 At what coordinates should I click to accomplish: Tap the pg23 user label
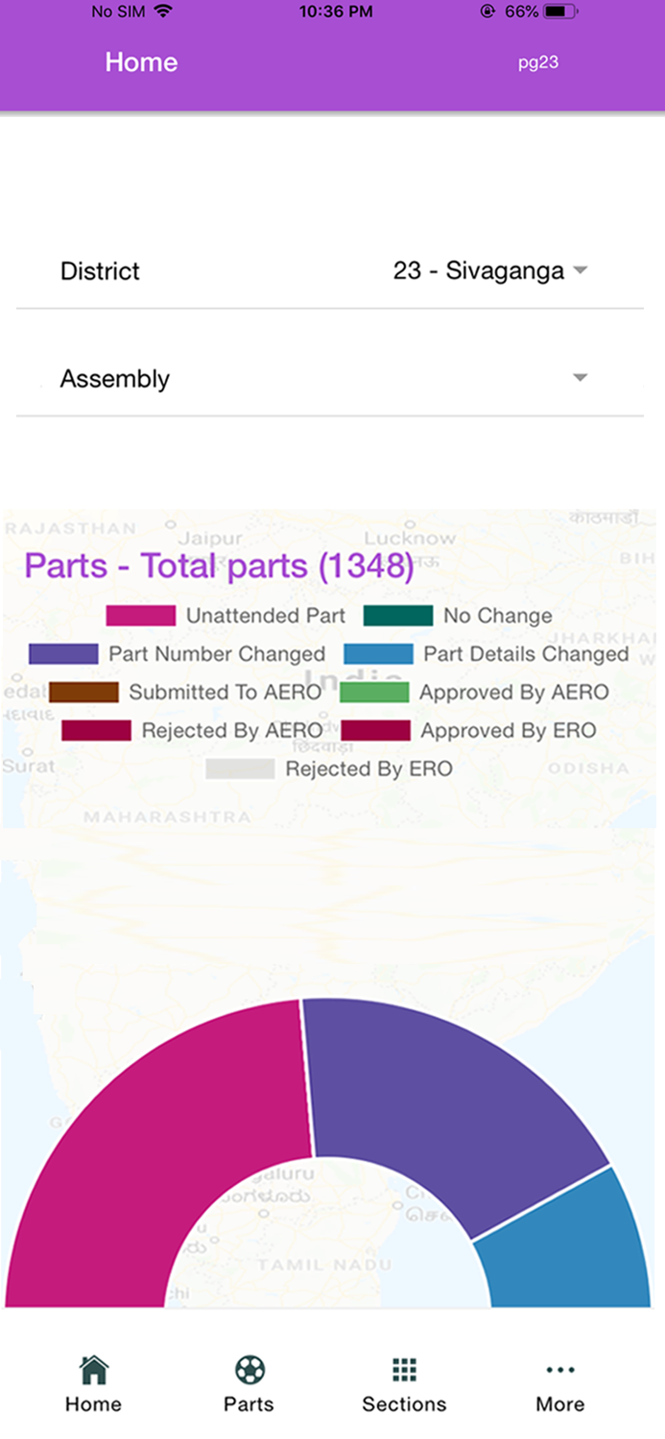[538, 63]
